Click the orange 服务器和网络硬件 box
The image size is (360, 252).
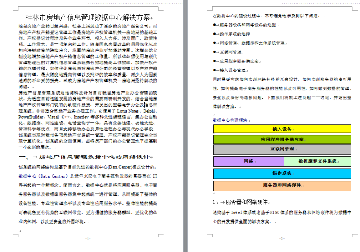(x=282, y=185)
